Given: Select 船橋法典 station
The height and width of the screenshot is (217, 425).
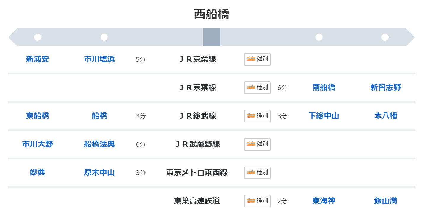Looking at the screenshot, I should [x=99, y=144].
